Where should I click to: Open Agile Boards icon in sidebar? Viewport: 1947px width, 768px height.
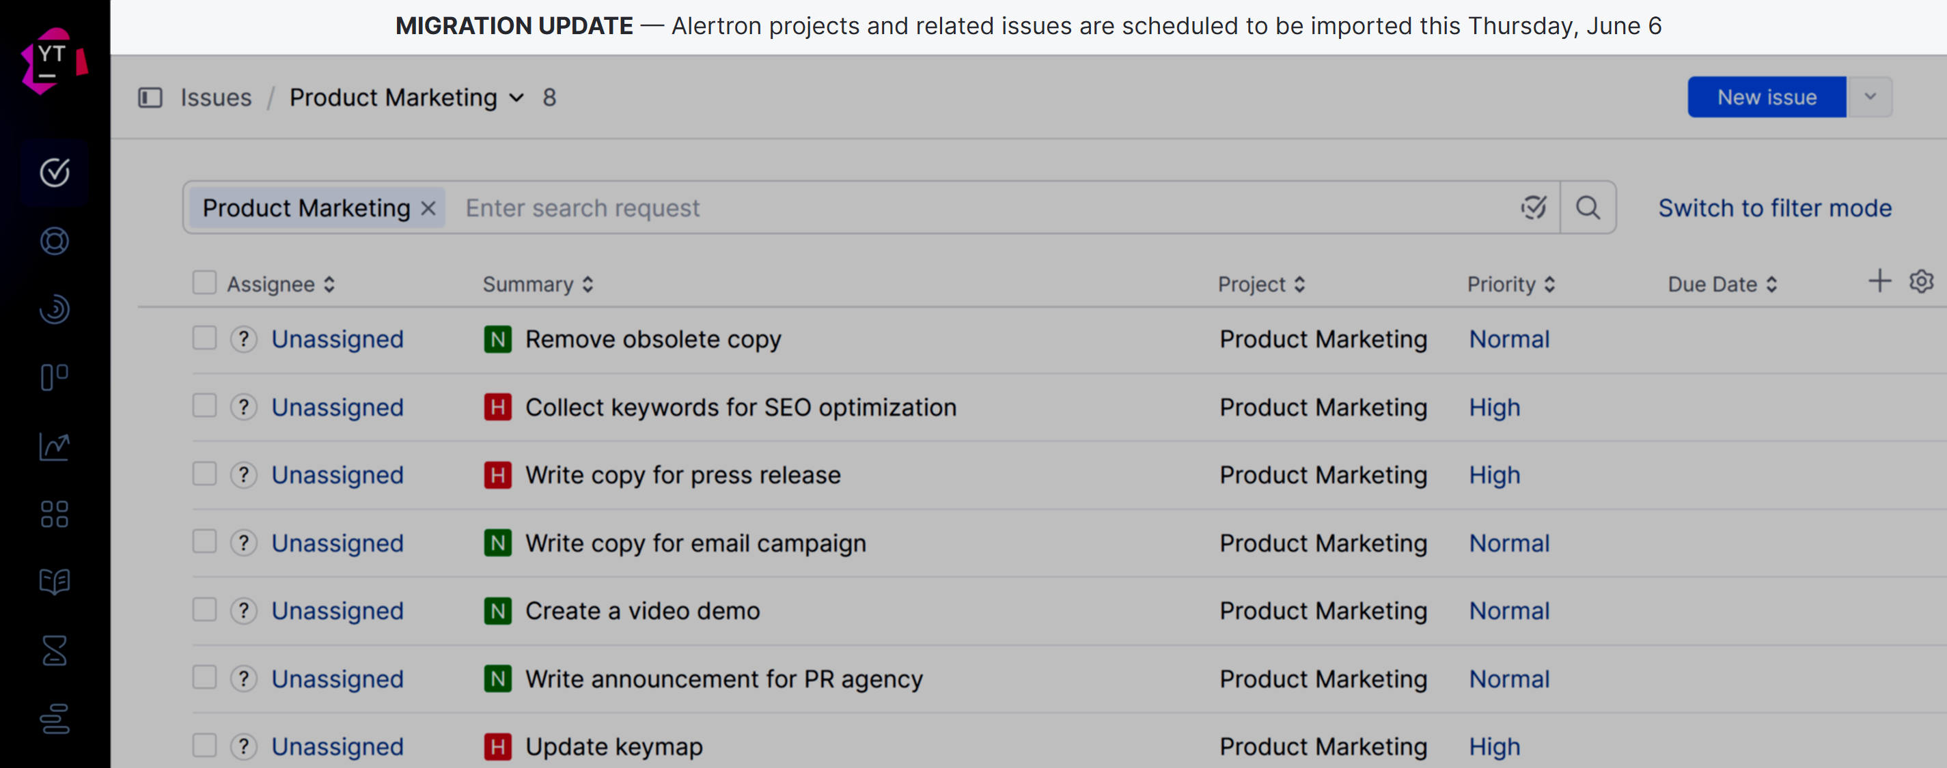tap(55, 377)
